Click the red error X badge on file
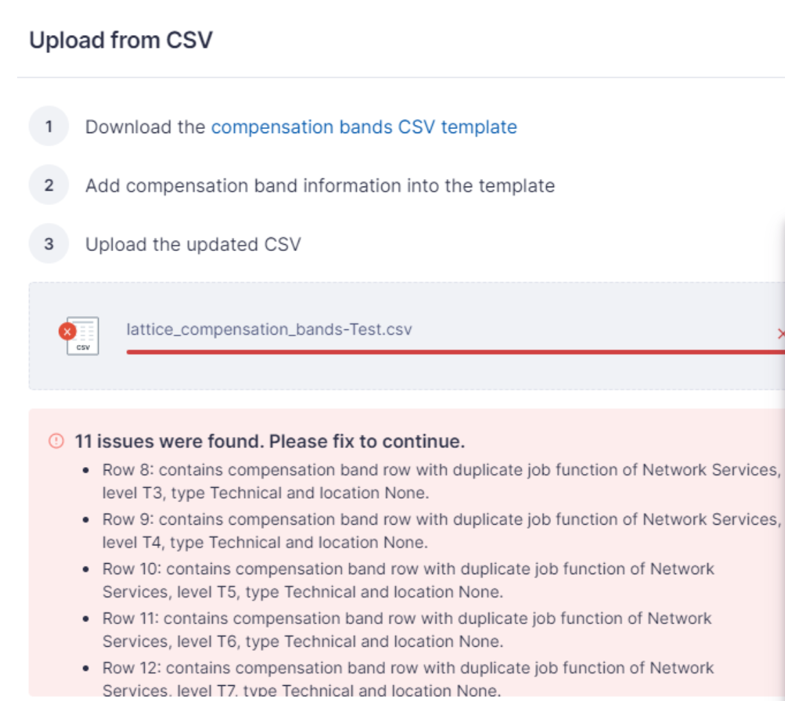 click(67, 331)
